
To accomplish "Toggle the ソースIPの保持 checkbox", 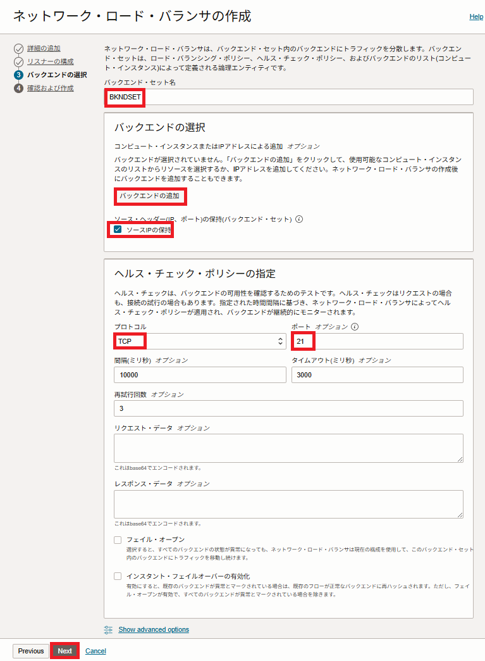I will point(118,229).
